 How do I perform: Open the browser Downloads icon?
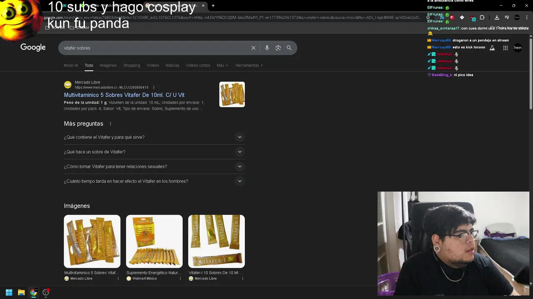[x=497, y=17]
